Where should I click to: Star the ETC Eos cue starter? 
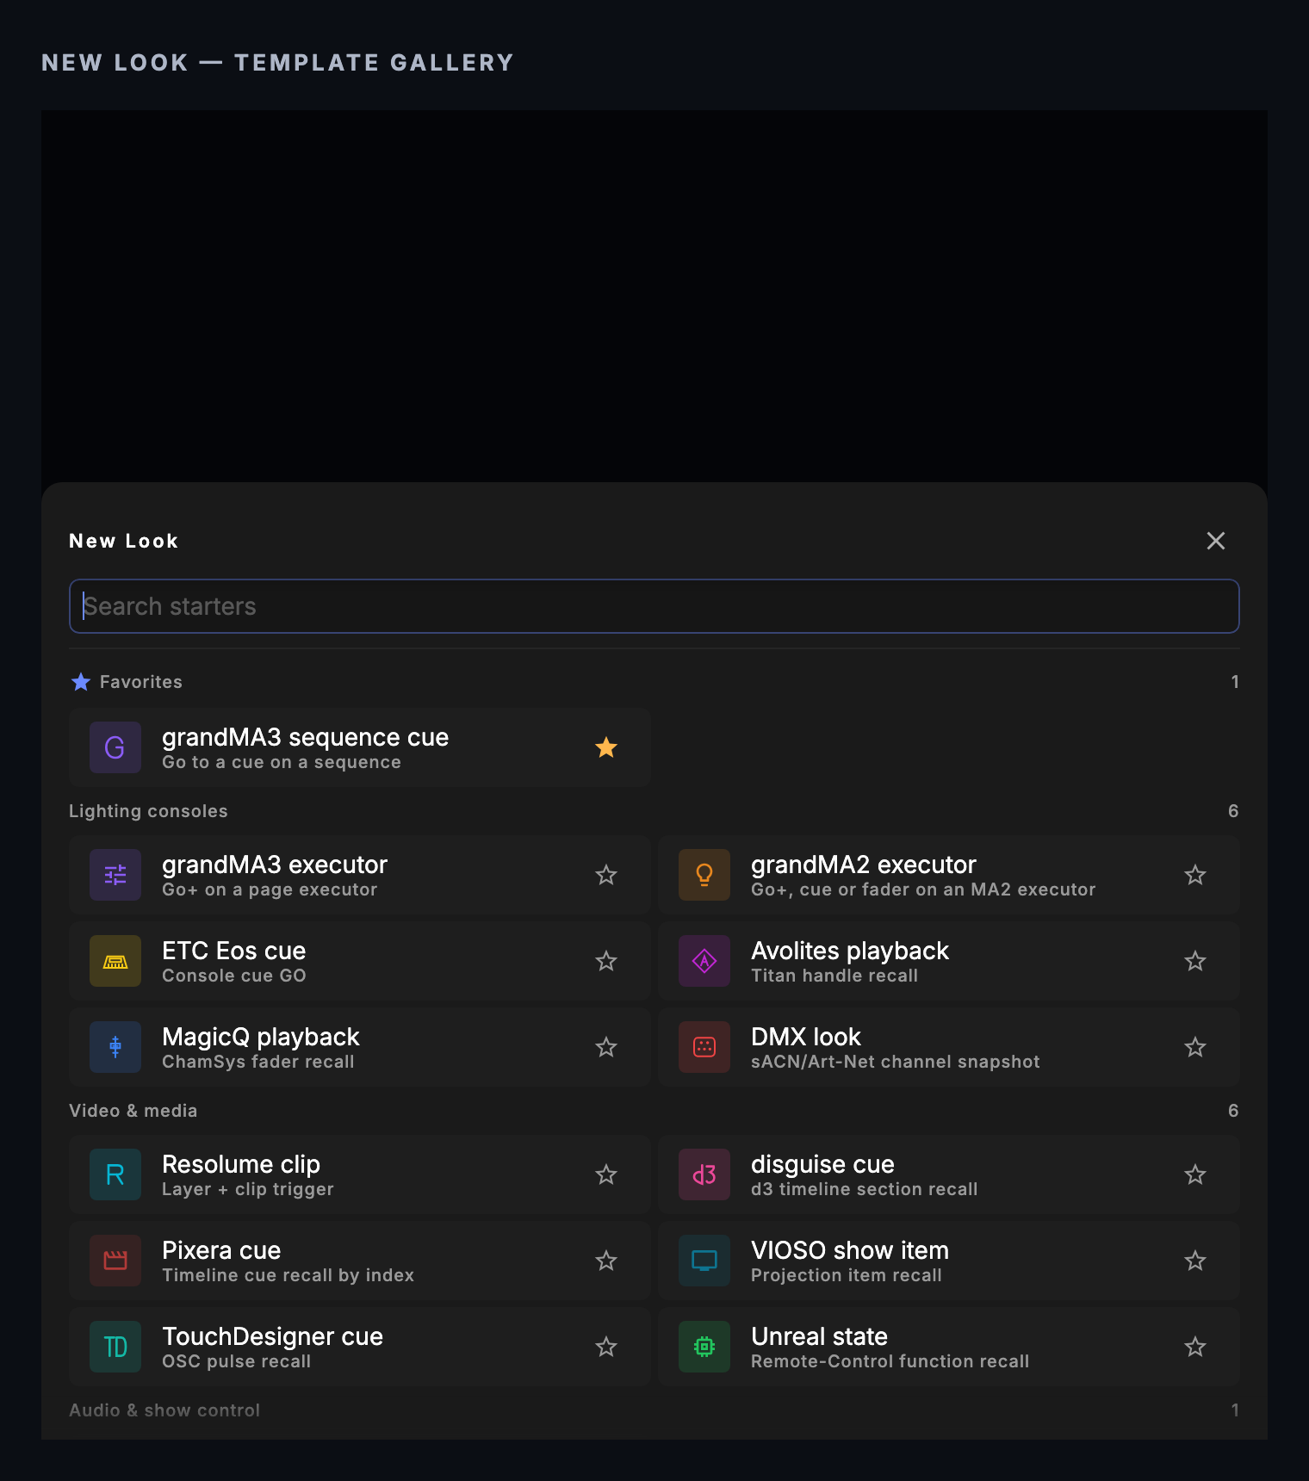coord(606,961)
